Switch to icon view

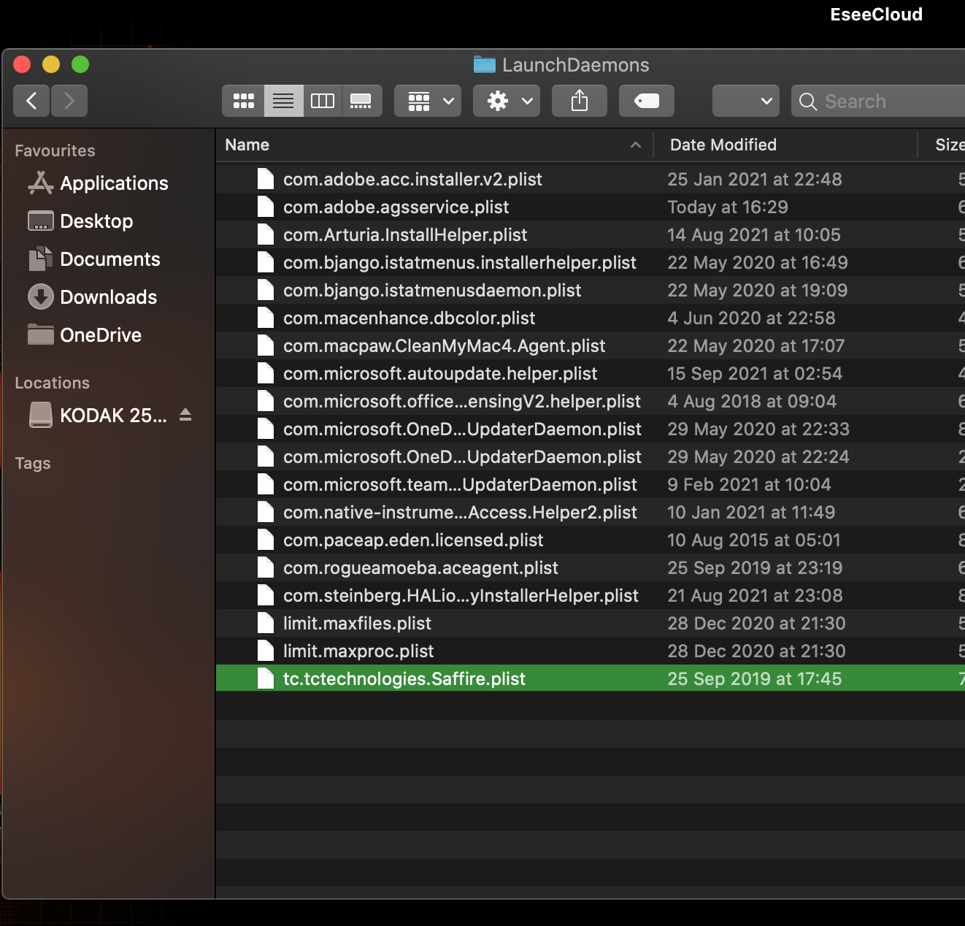click(x=243, y=101)
